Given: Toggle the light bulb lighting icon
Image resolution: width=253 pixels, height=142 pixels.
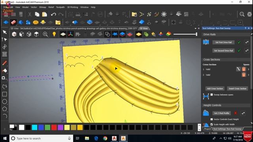Looking at the screenshot, I should point(54,34).
